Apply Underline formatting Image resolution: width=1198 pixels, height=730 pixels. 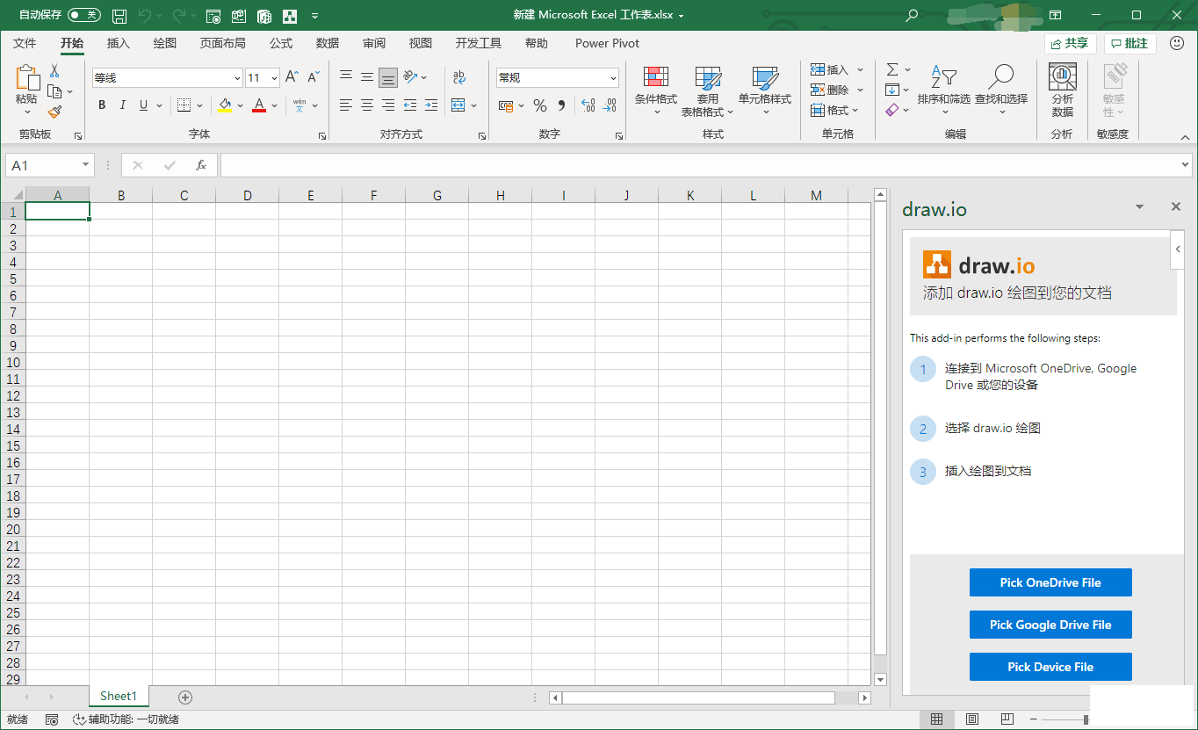coord(143,105)
